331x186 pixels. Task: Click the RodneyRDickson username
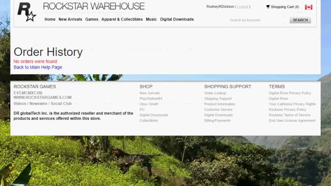tap(220, 7)
